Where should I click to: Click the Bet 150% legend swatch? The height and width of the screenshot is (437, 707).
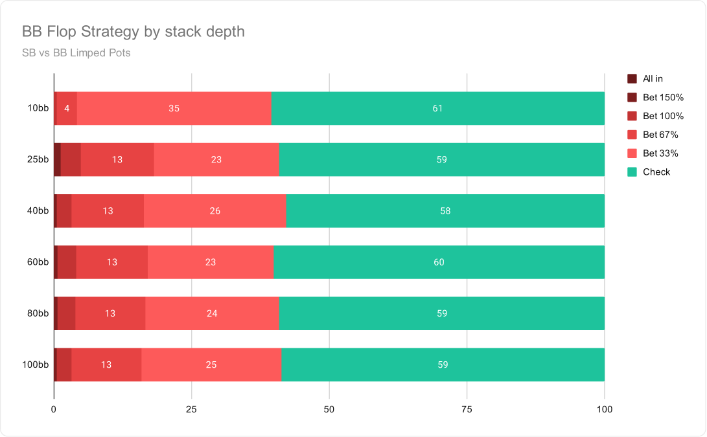(632, 97)
